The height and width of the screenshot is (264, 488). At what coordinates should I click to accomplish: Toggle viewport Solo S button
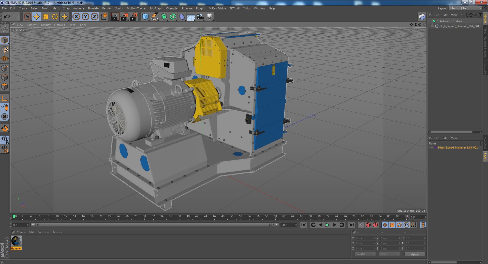click(x=5, y=116)
